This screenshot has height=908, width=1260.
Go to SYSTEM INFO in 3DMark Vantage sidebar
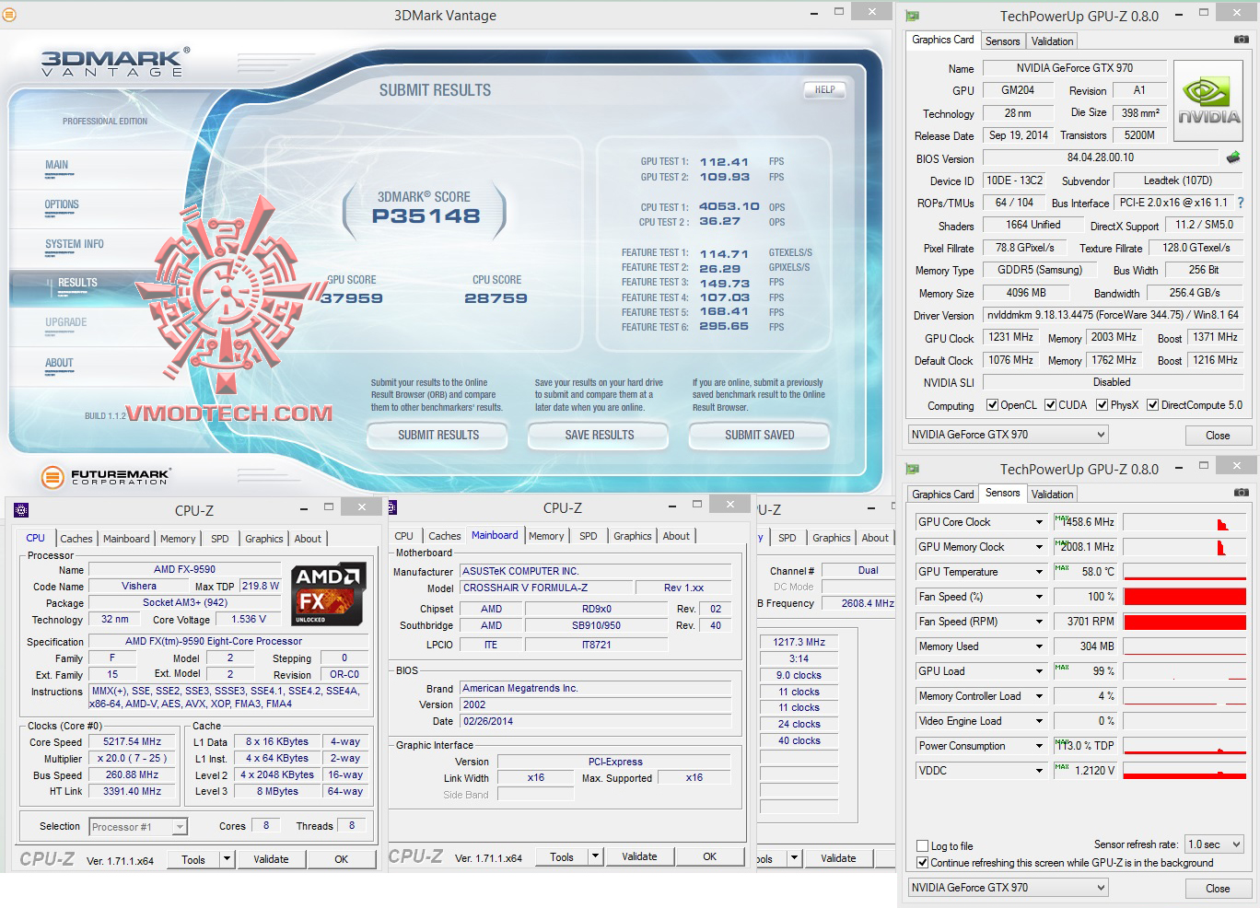pyautogui.click(x=75, y=245)
